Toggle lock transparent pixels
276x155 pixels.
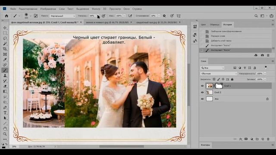214,79
